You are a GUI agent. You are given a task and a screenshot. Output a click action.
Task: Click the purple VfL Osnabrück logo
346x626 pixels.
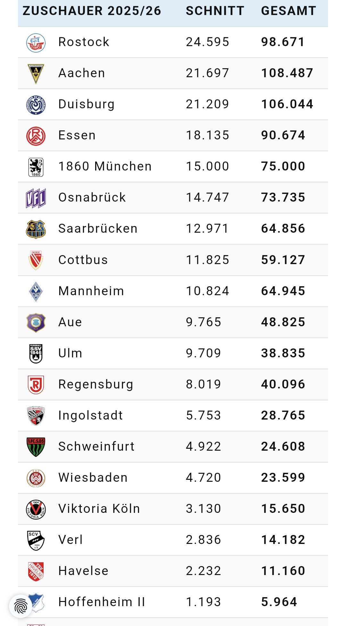pyautogui.click(x=36, y=198)
